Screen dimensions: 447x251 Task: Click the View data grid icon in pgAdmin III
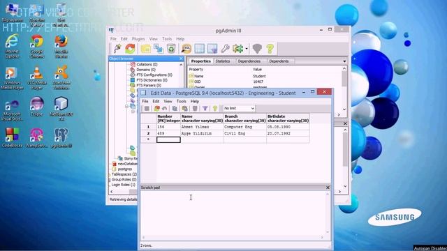coord(199,49)
